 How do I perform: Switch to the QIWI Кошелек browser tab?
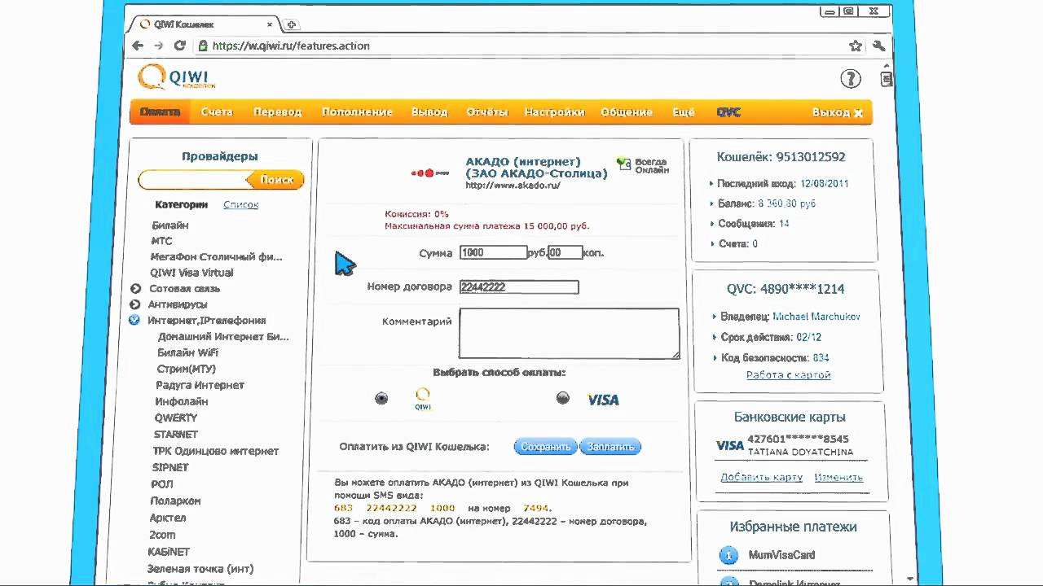point(204,25)
